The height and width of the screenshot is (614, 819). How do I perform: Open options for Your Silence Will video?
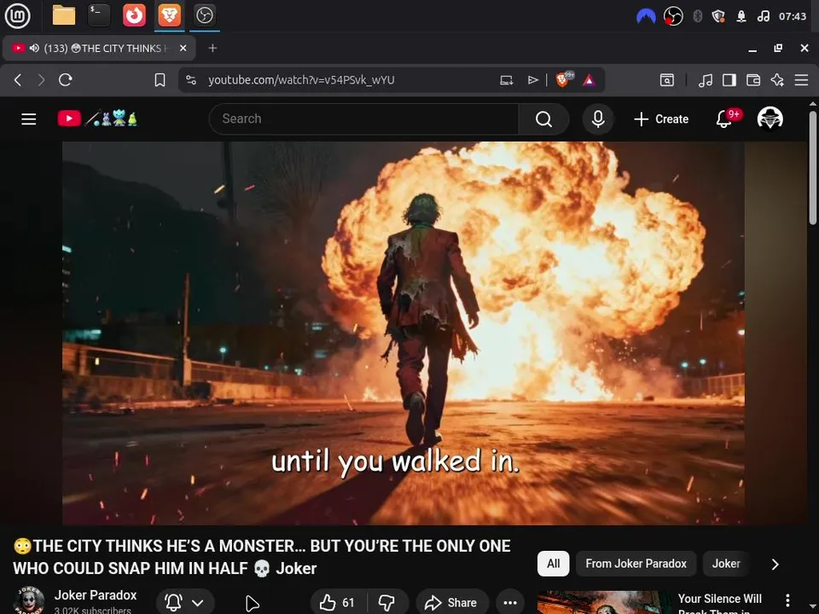click(787, 600)
